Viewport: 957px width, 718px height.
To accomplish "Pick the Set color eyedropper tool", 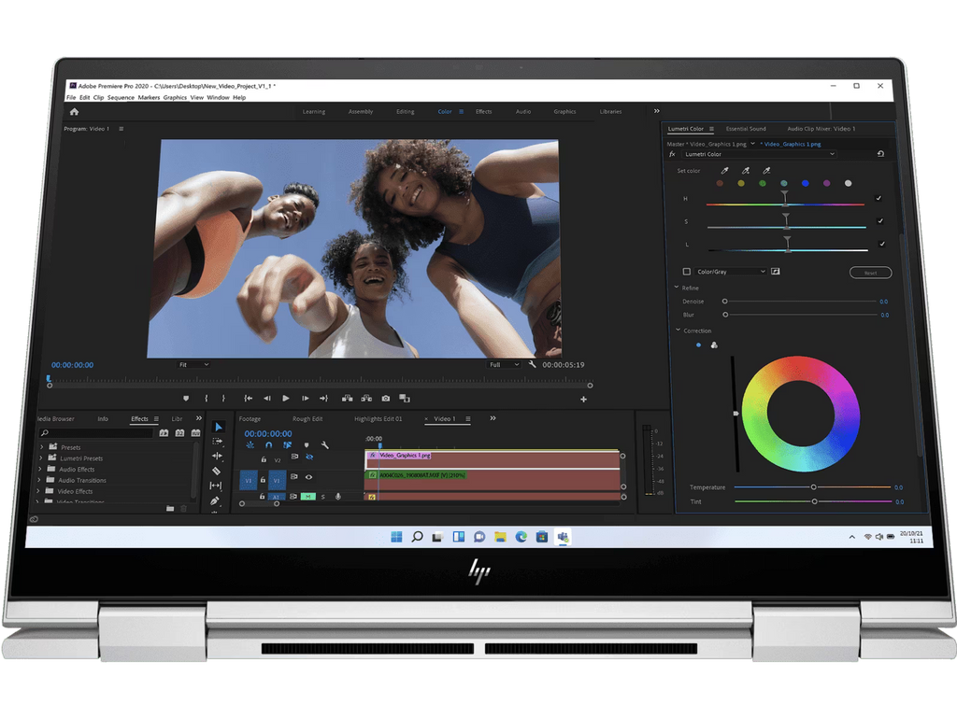I will coord(724,171).
